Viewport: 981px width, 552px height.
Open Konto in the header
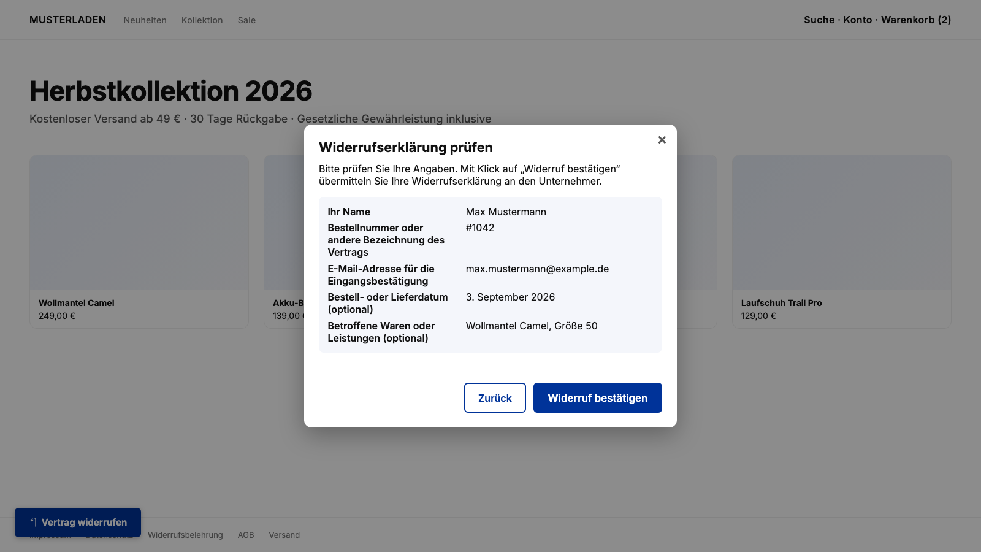[858, 20]
